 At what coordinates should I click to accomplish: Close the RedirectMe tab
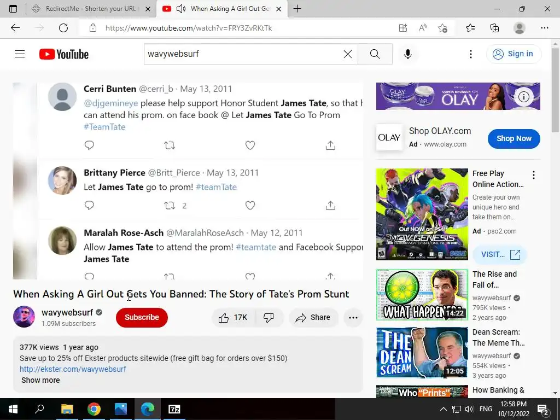148,9
